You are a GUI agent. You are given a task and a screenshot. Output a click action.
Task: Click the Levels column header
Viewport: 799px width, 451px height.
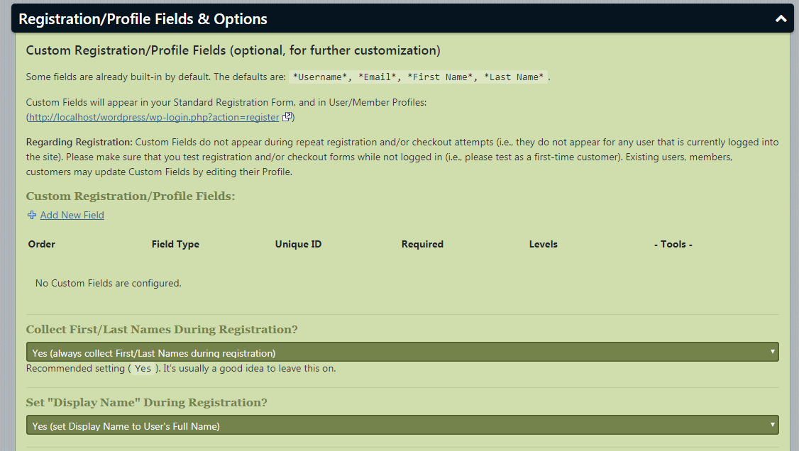pyautogui.click(x=543, y=244)
